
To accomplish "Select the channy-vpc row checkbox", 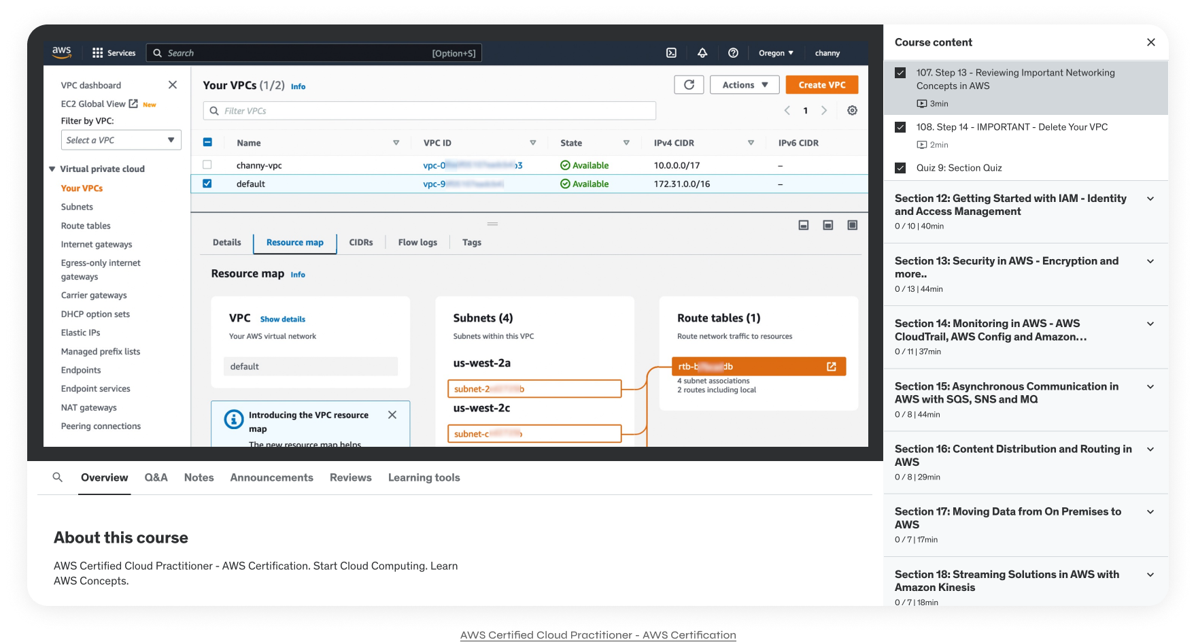I will (x=207, y=165).
